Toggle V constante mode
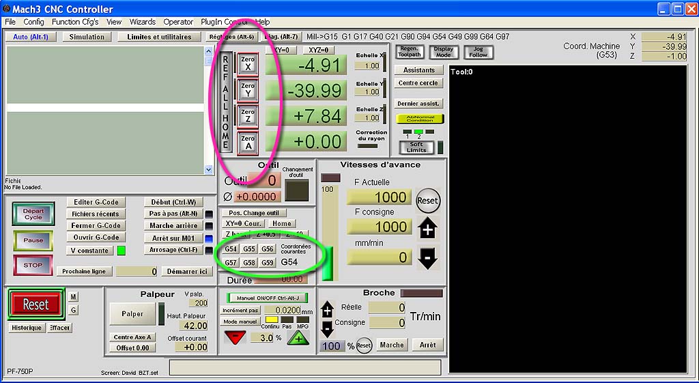 pos(90,251)
